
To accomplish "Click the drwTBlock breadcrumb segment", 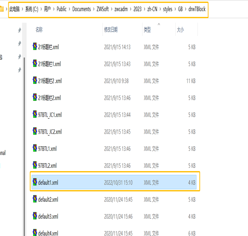I will 197,9.
